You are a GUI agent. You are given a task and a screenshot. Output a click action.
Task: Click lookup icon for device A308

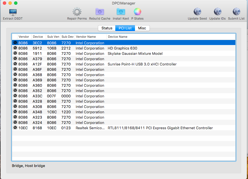(15, 107)
